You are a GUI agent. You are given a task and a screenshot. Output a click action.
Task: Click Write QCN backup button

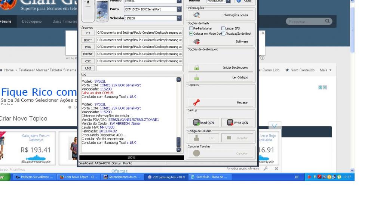click(x=237, y=123)
